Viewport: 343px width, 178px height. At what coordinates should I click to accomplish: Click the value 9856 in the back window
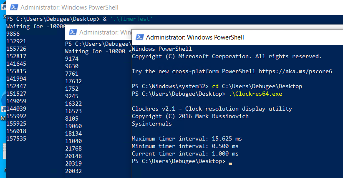tap(13, 34)
